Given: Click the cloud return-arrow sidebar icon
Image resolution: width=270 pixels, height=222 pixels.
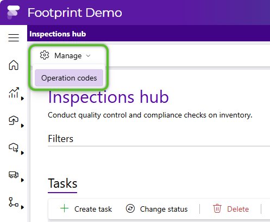Looking at the screenshot, I should [x=14, y=147].
